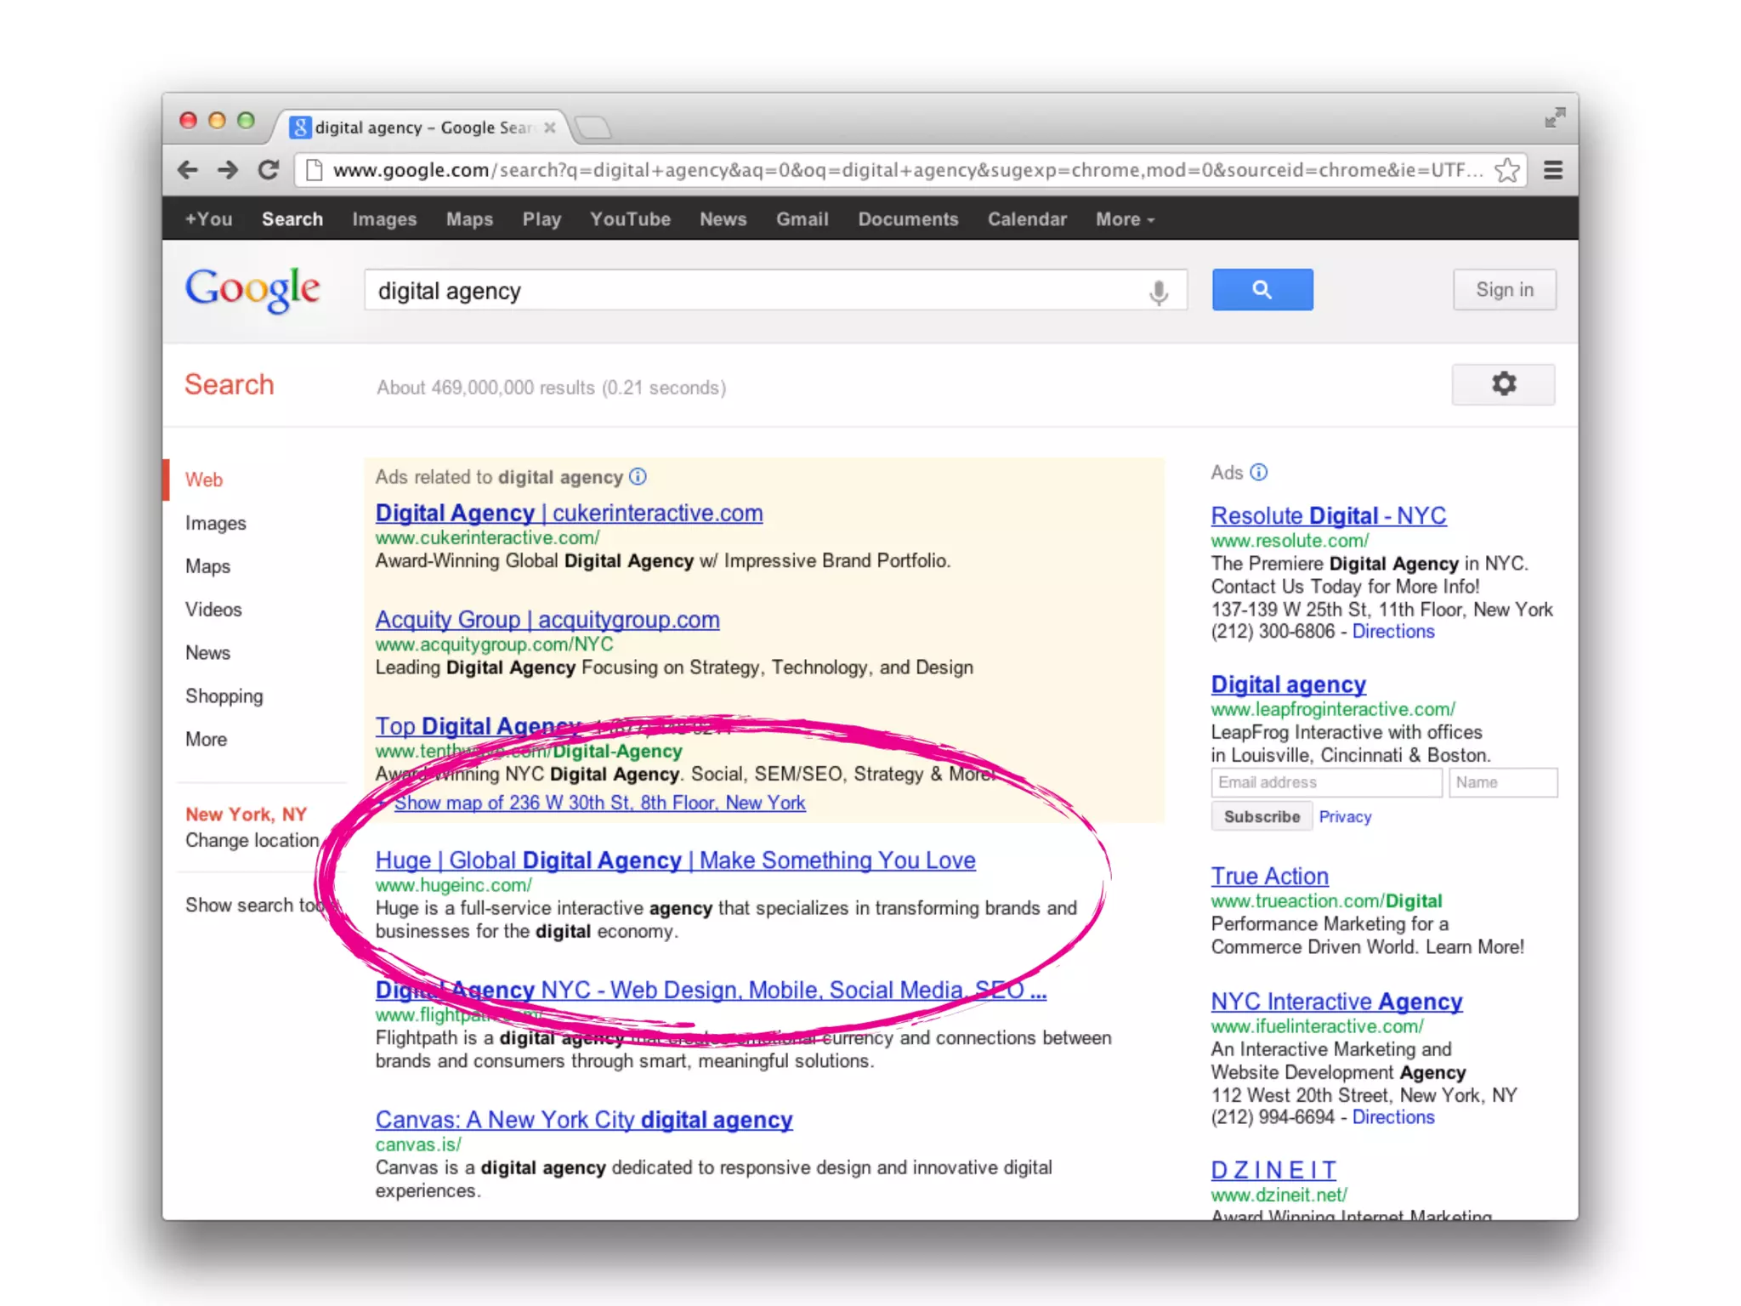Viewport: 1741px width, 1306px height.
Task: Open the Chrome hamburger menu
Action: click(x=1553, y=170)
